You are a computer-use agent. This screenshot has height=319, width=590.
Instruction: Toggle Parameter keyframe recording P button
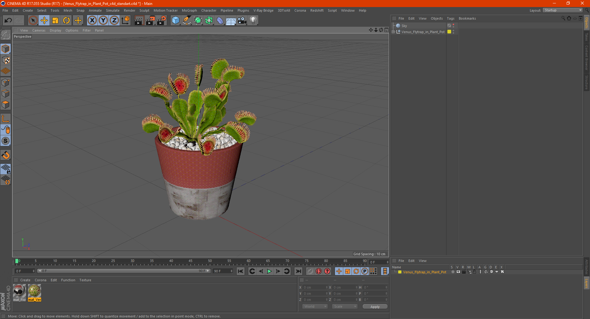365,271
